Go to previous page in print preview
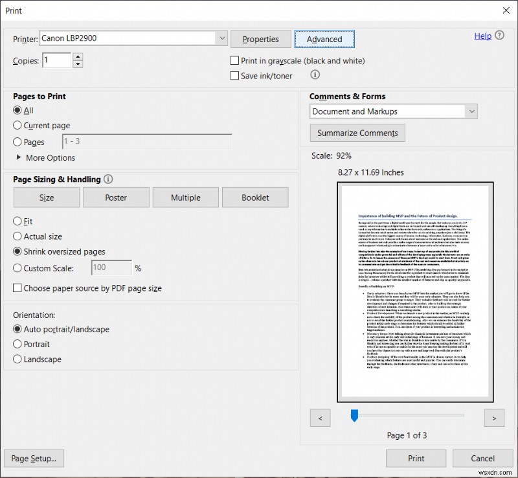Screen dimensions: 518x478 coord(320,418)
